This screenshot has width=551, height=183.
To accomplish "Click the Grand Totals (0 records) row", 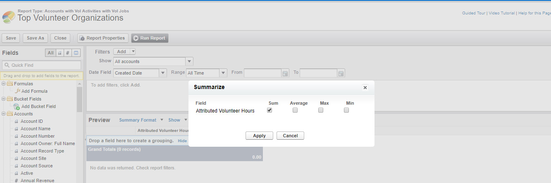I will (174, 153).
